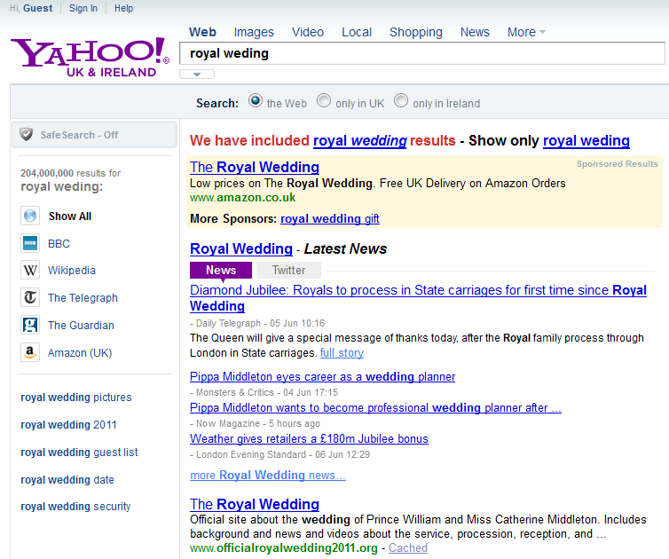Filter results by The Telegraph label
Viewport: 669px width, 559px height.
(x=83, y=298)
